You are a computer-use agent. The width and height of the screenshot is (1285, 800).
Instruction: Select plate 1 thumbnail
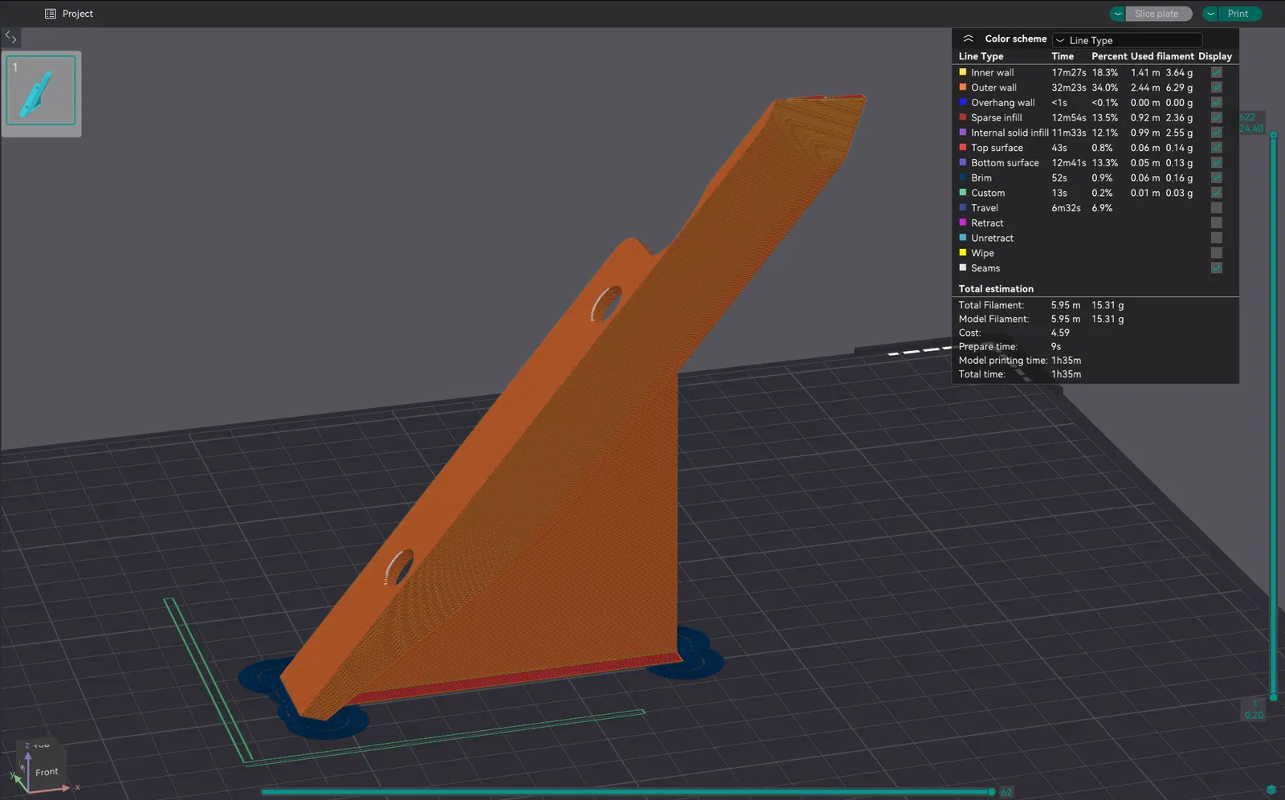(x=41, y=90)
